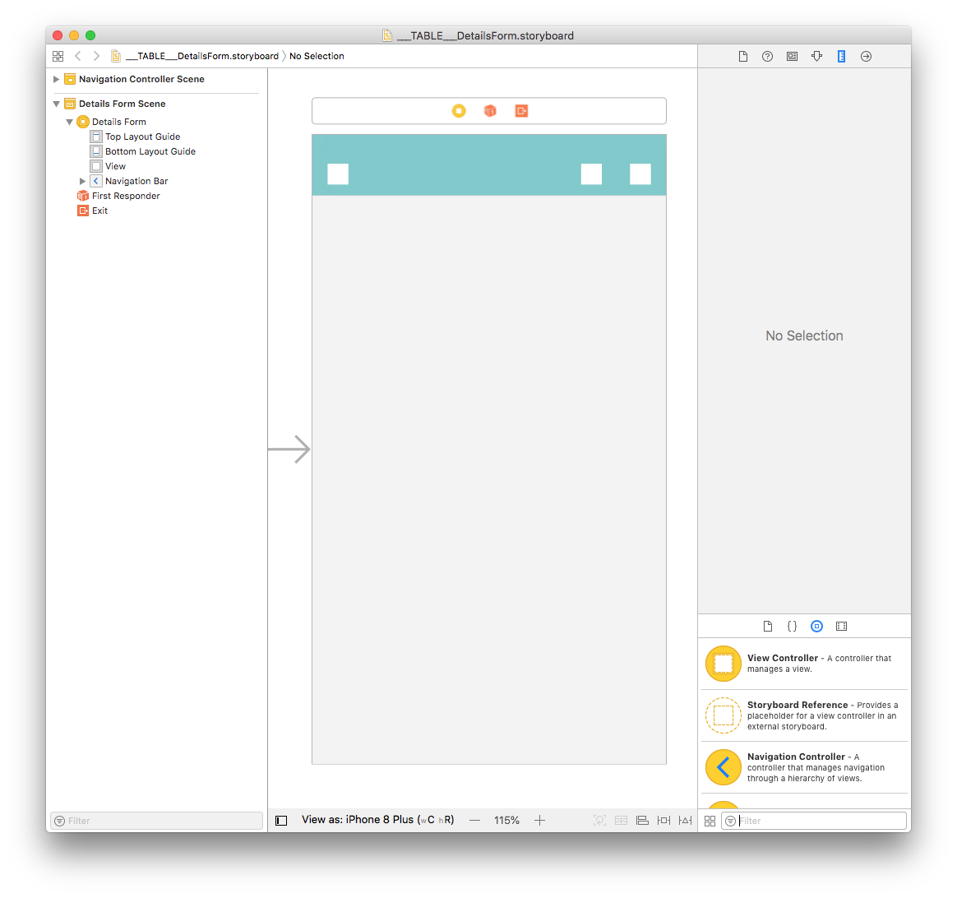Image resolution: width=957 pixels, height=898 pixels.
Task: Open the View as iPhone 8 Plus device bar
Action: click(378, 820)
